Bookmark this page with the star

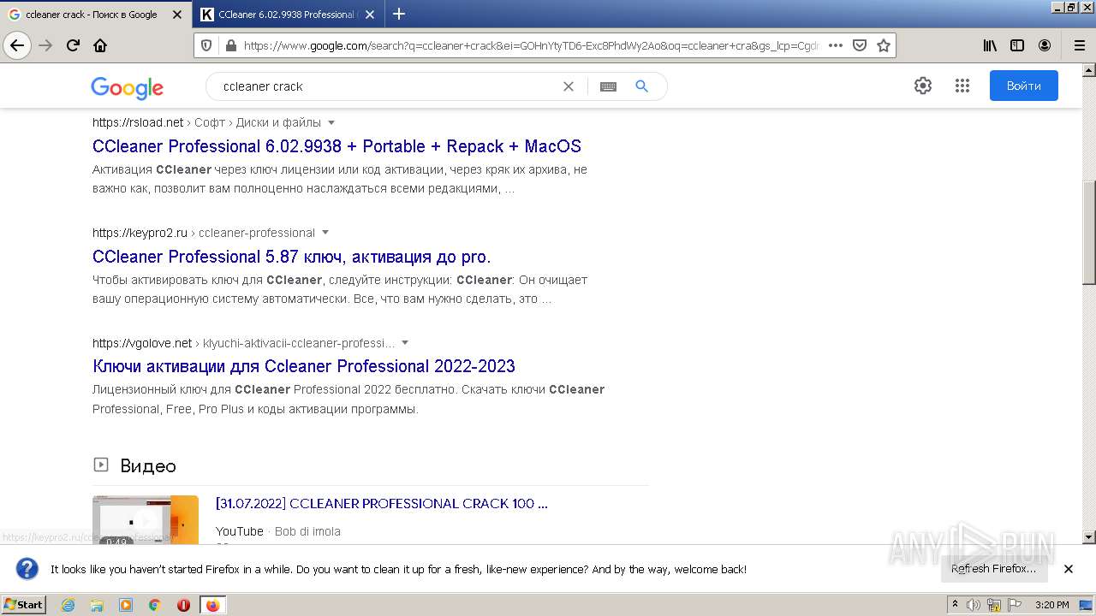[884, 45]
